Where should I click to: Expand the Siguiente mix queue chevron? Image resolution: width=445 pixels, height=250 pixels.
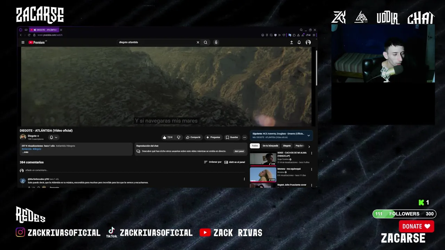point(308,135)
